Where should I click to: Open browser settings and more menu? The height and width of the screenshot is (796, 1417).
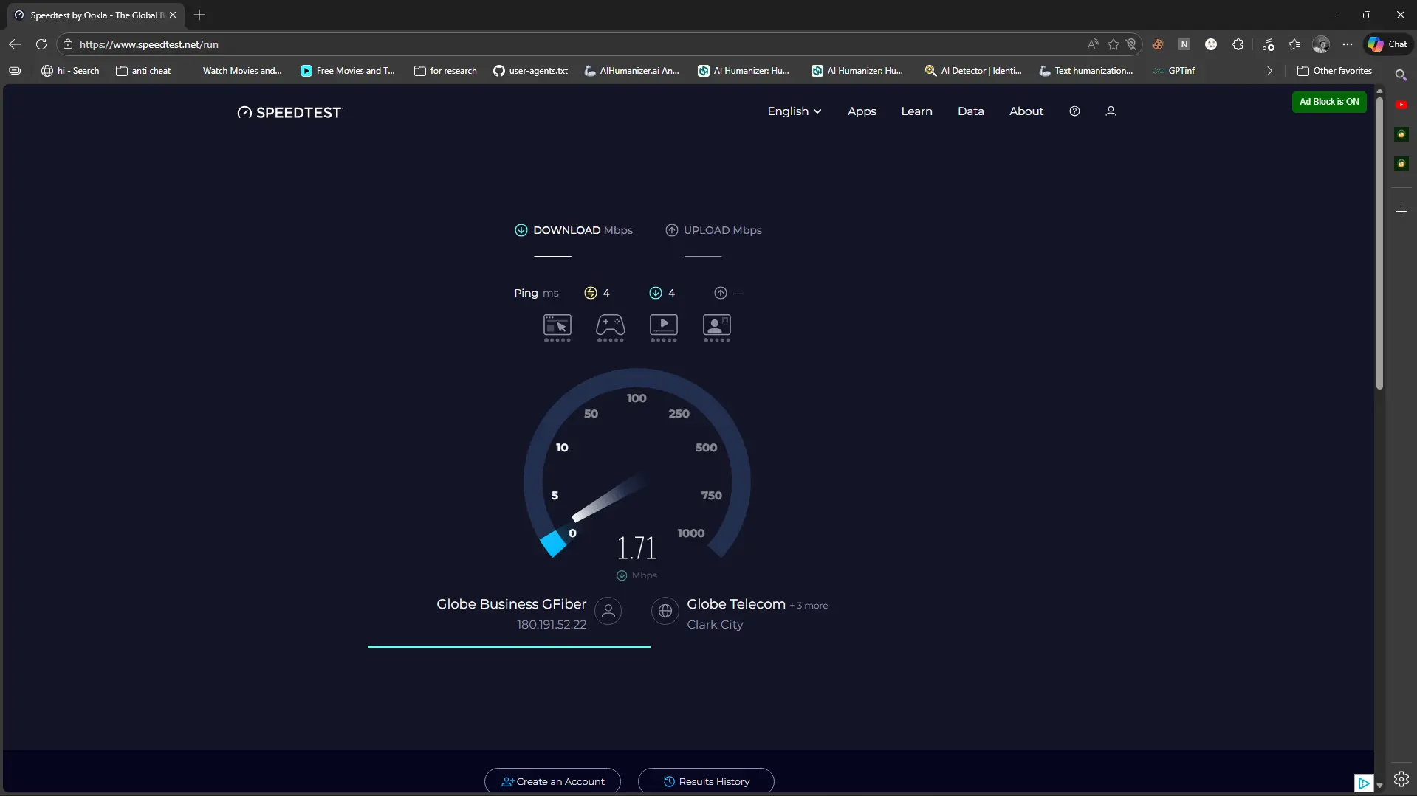[x=1348, y=44]
